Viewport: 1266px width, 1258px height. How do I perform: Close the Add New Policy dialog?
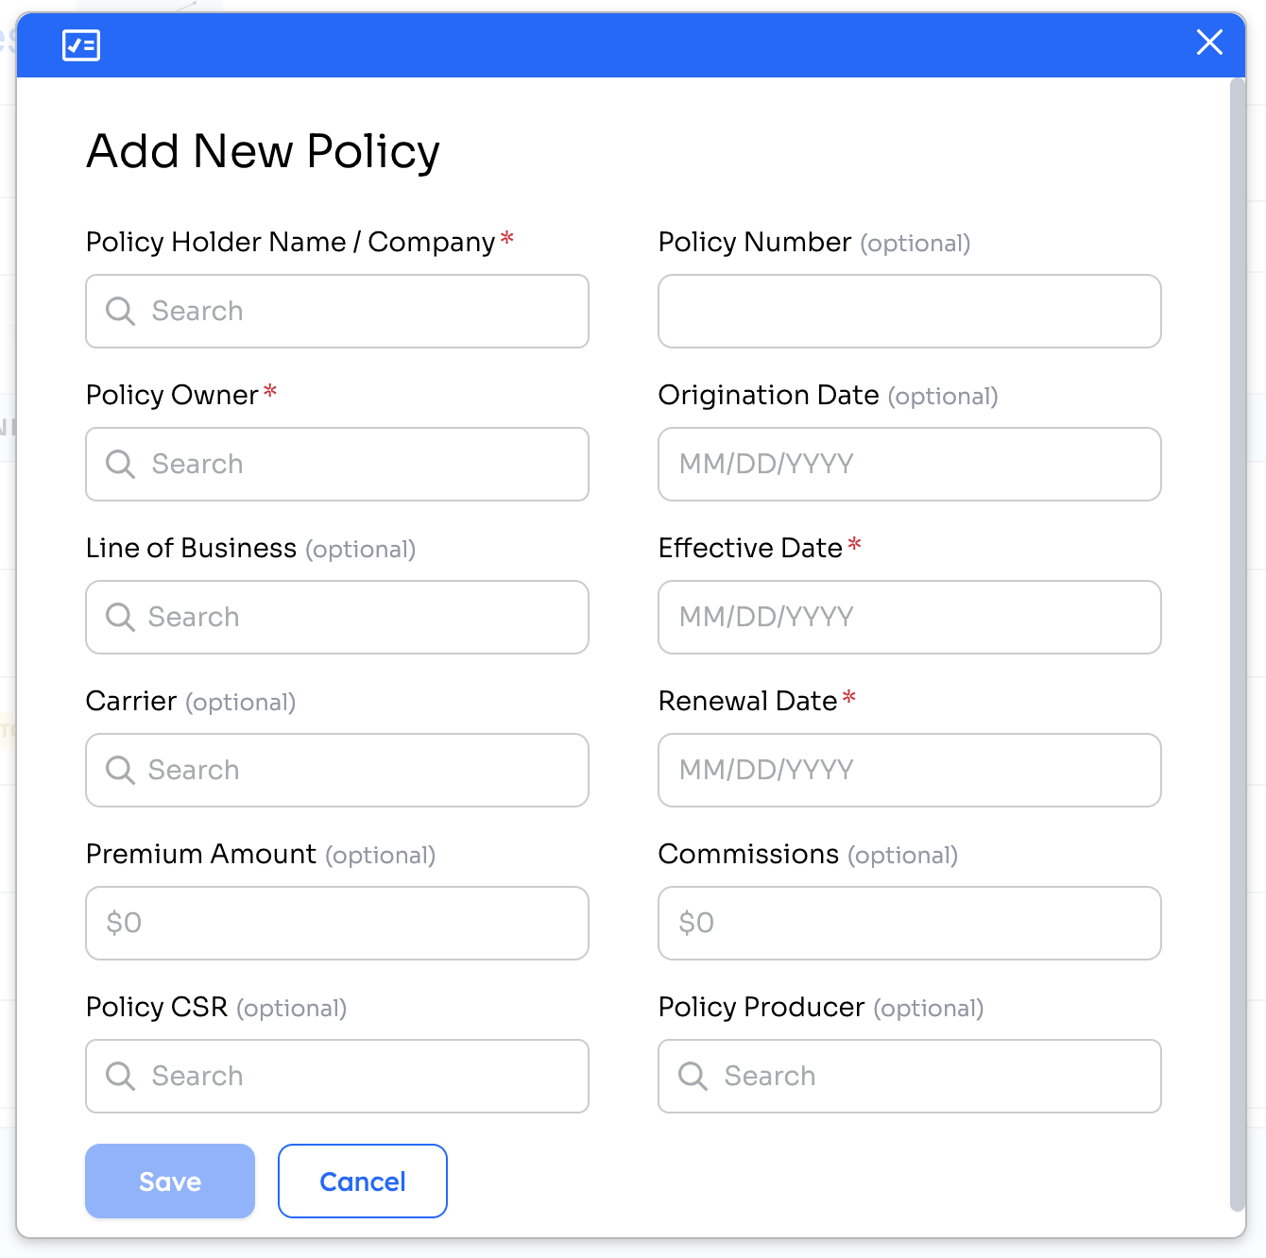[1209, 42]
